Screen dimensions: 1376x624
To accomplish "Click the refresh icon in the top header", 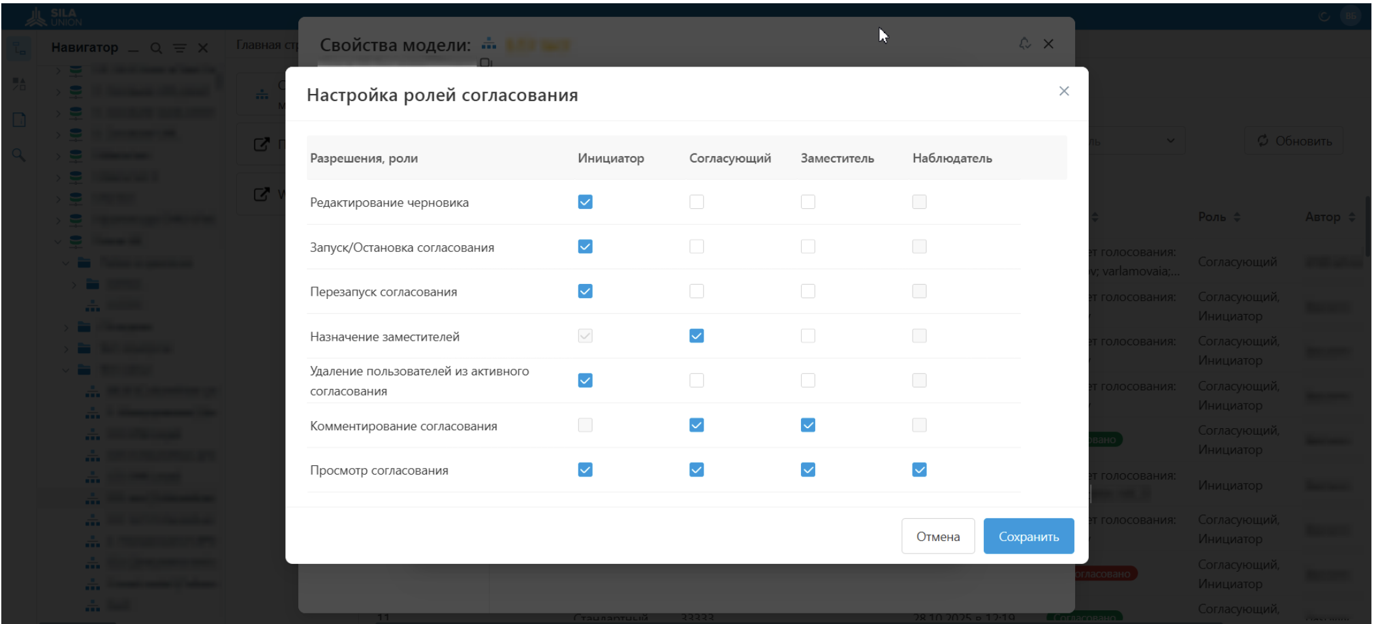I will point(1324,16).
